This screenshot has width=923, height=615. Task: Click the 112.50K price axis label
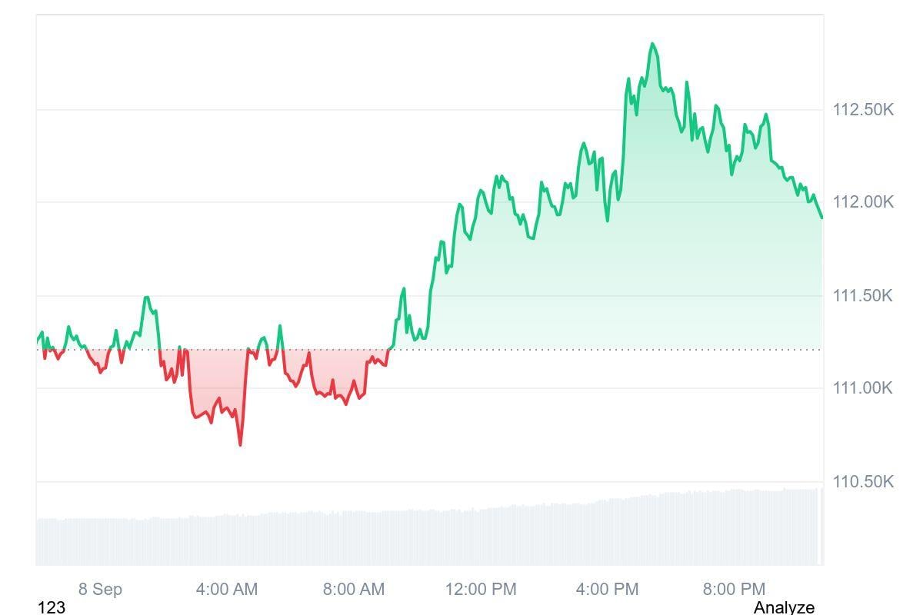click(863, 110)
